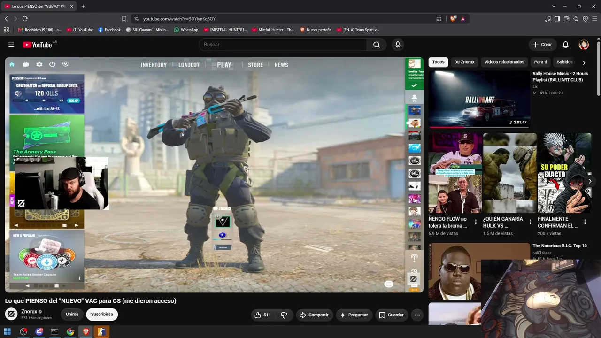This screenshot has width=601, height=338.
Task: Go back to the previous page
Action: [6, 19]
